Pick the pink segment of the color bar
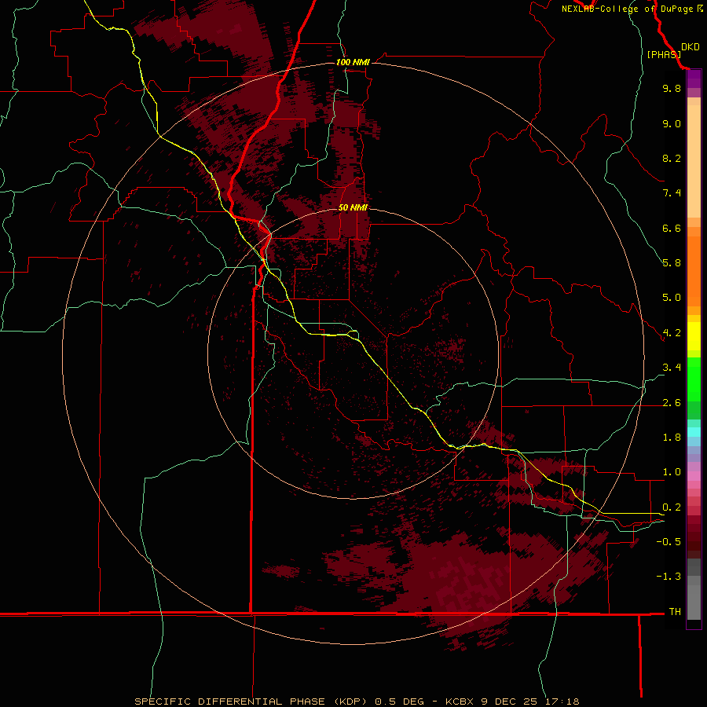This screenshot has height=707, width=707. [x=694, y=476]
